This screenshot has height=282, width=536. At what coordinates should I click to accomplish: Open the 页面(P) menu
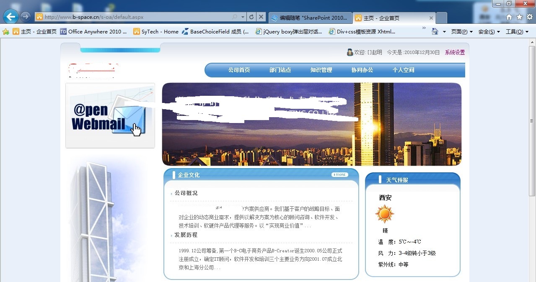click(x=462, y=32)
